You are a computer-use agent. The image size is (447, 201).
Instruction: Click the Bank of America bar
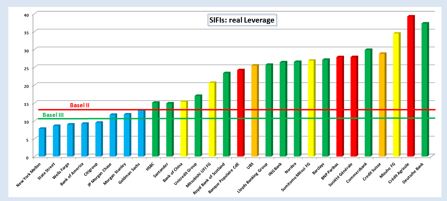point(85,140)
